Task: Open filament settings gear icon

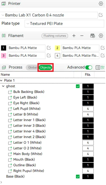Action: pyautogui.click(x=101, y=36)
